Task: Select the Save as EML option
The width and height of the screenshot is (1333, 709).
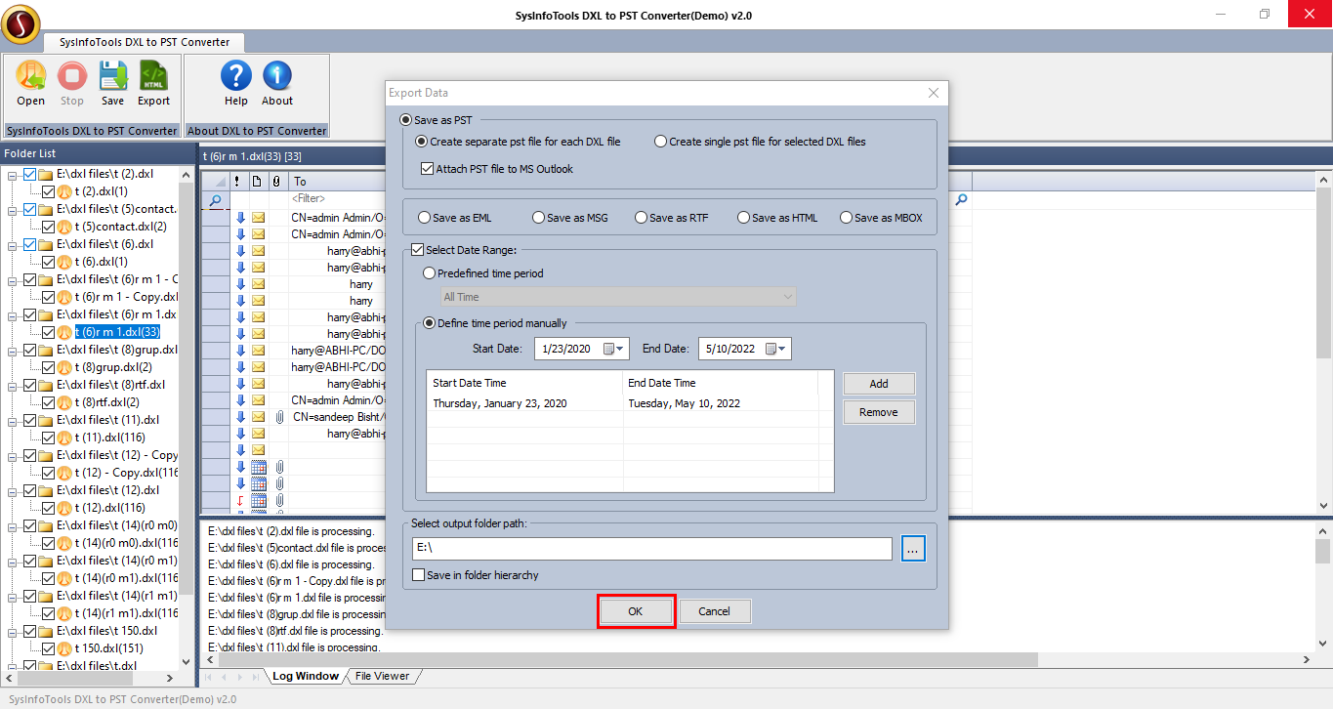Action: 424,218
